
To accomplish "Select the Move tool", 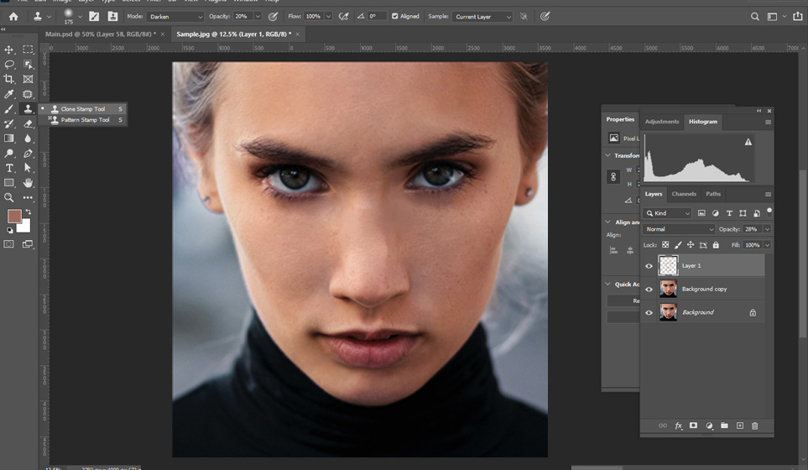I will click(x=8, y=50).
